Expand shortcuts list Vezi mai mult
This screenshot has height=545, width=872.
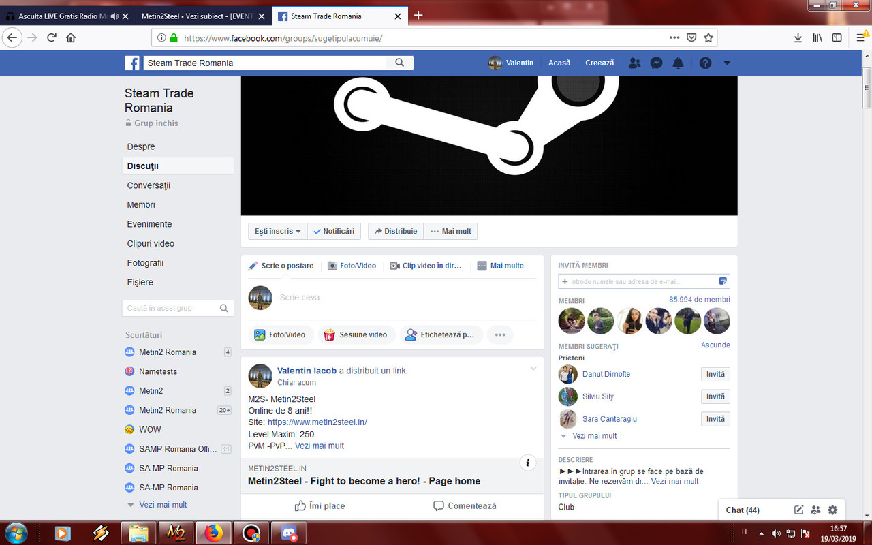pos(163,505)
